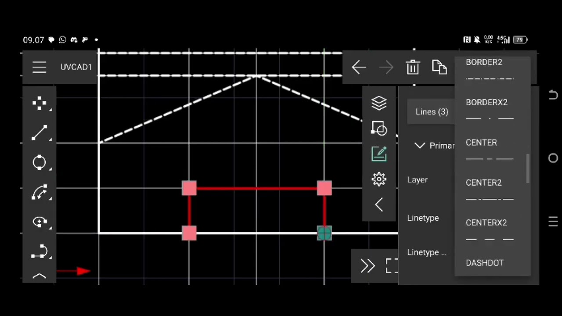The image size is (562, 316).
Task: Tap the selection frame icon at the bottom
Action: point(392,266)
